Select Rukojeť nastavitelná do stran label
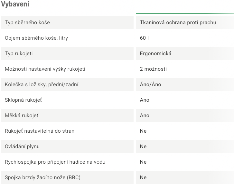 40,131
